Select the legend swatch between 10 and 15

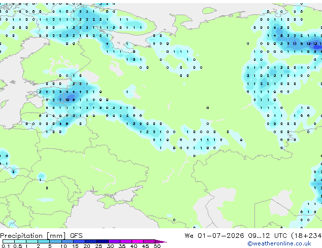pos(67,241)
